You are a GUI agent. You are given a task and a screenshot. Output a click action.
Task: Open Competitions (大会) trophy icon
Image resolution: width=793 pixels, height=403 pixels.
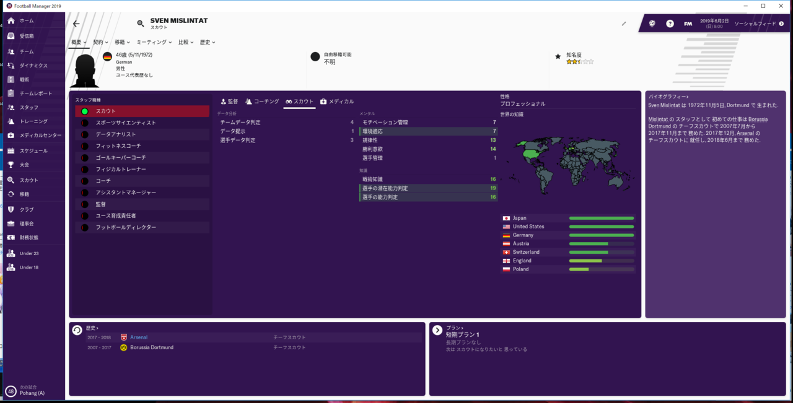(11, 165)
